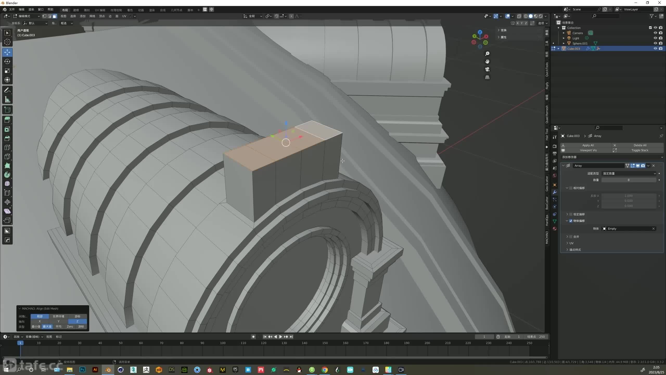Open the 顶点 vertex menu
Image resolution: width=666 pixels, height=375 pixels.
(102, 16)
